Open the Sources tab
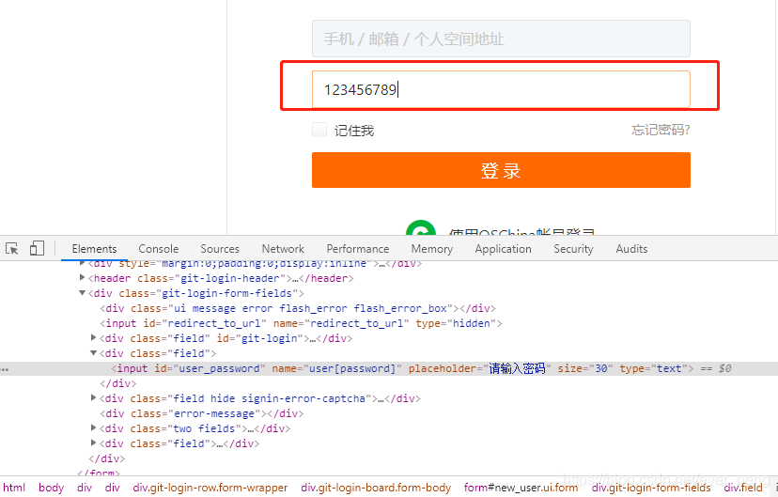778x497 pixels. (x=220, y=248)
